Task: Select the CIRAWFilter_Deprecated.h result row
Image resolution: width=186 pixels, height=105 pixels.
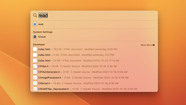Action: click(94, 89)
